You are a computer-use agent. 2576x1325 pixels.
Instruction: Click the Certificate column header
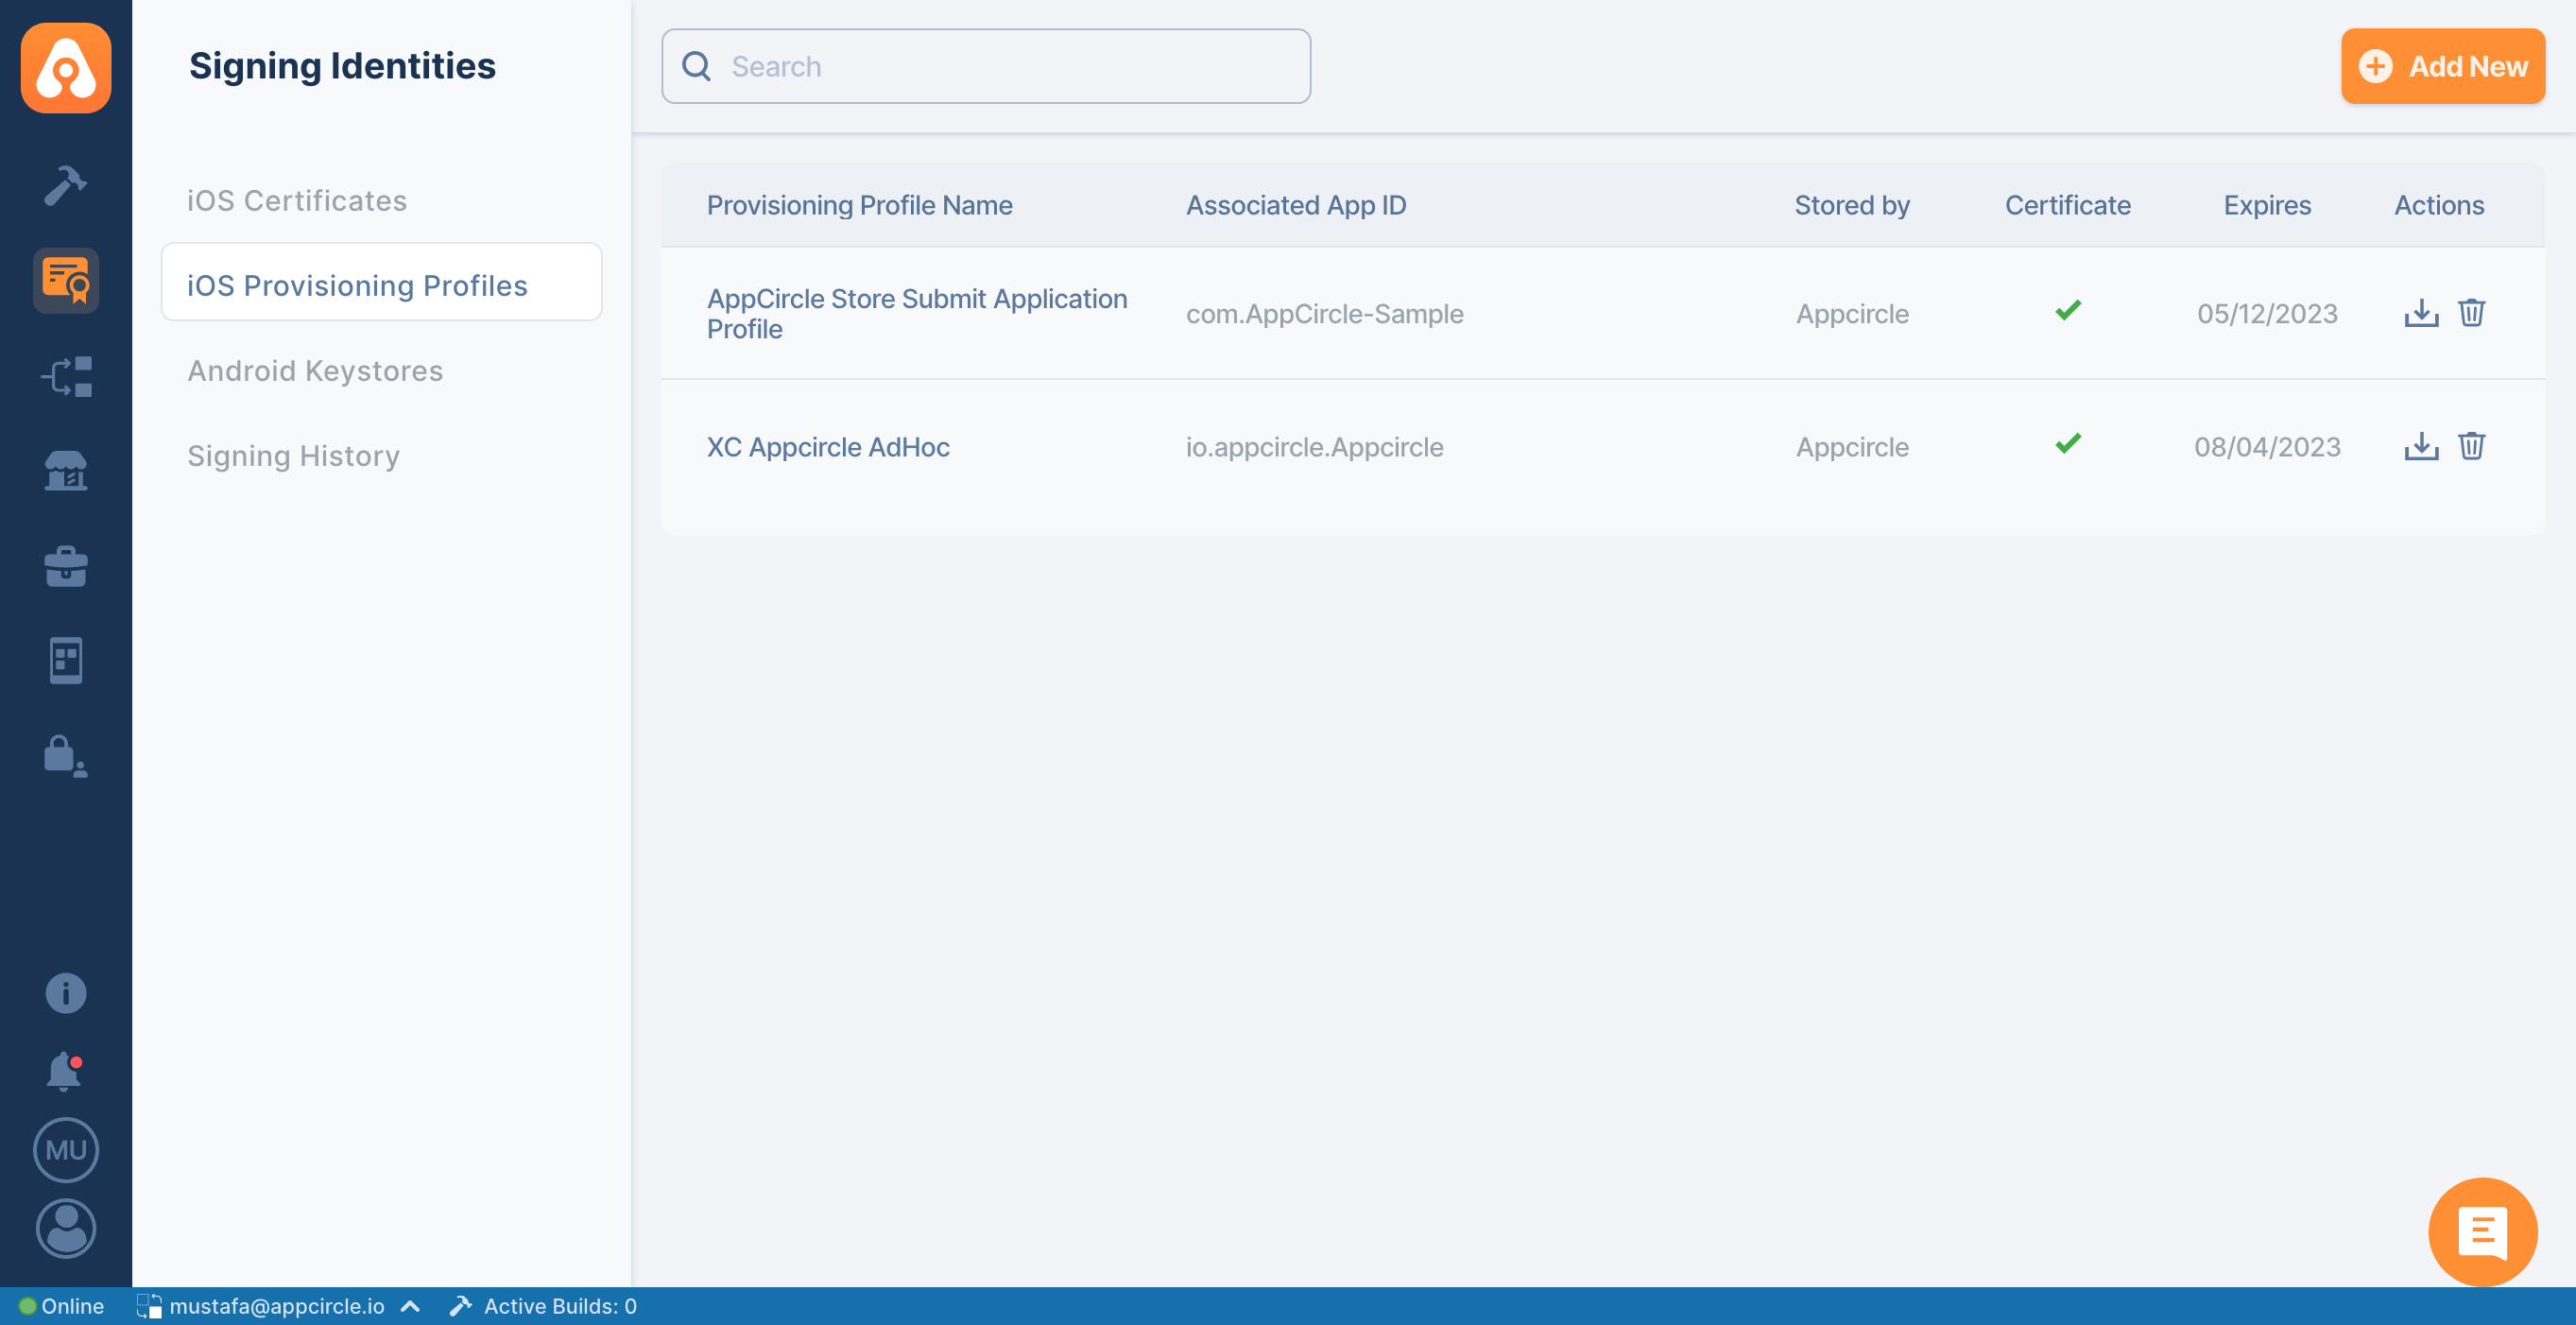pos(2067,204)
